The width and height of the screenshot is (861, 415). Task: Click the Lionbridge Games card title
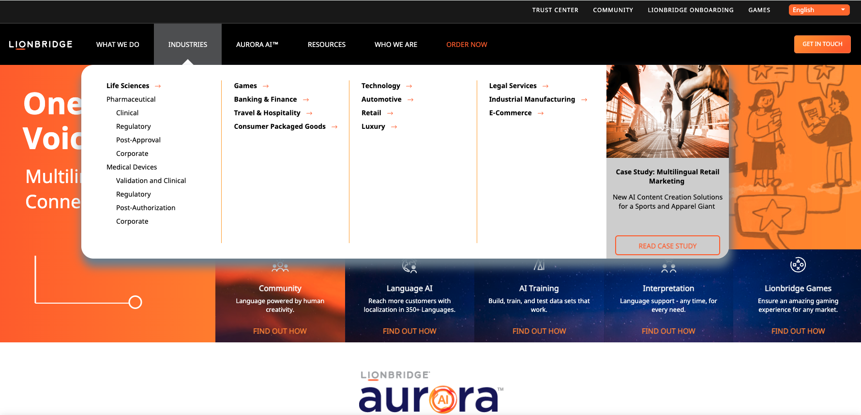tap(798, 289)
